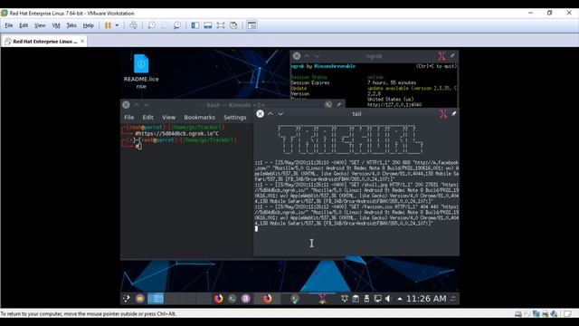Close the bash Konsole window
579x326 pixels.
pos(126,105)
